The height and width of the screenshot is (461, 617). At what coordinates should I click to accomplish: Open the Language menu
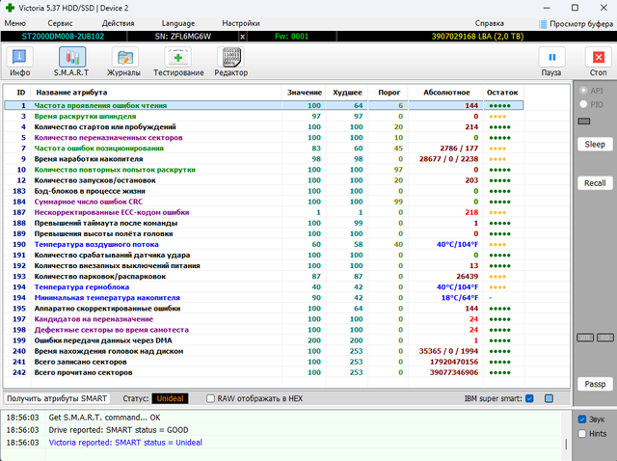tap(177, 23)
